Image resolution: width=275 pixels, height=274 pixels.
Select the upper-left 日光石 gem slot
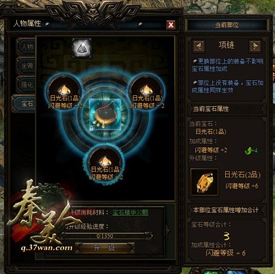[x=65, y=92]
